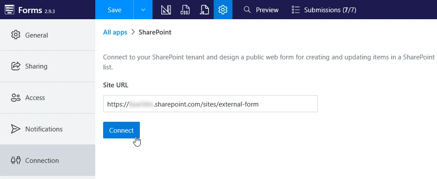The height and width of the screenshot is (179, 437).
Task: Click the Preview magnifier icon
Action: pos(247,10)
